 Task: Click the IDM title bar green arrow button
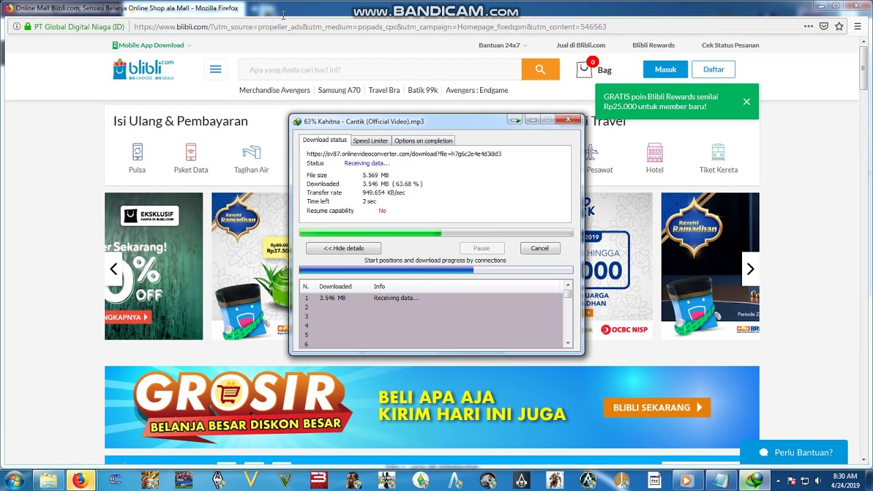tap(515, 120)
